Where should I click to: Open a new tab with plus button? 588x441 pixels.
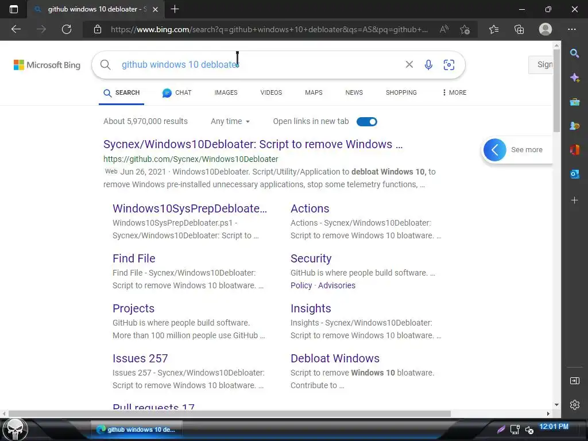(175, 9)
